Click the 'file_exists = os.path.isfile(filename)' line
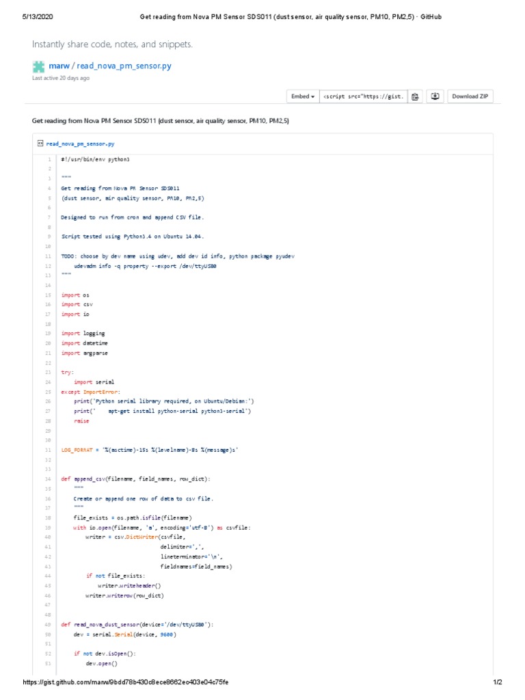 click(x=133, y=518)
